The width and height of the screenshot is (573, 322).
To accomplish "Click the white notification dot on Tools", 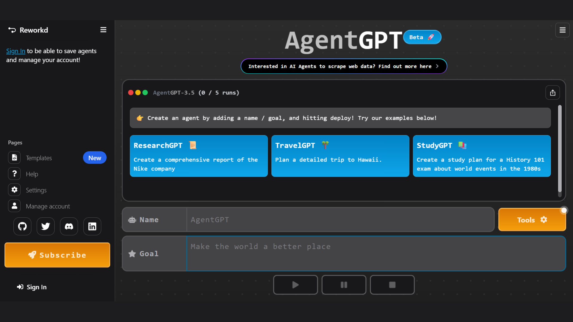I will pos(564,210).
